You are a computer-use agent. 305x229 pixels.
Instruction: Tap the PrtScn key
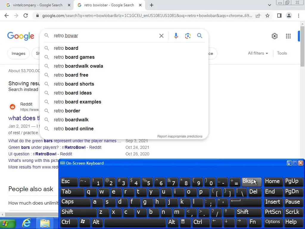[x=273, y=212]
